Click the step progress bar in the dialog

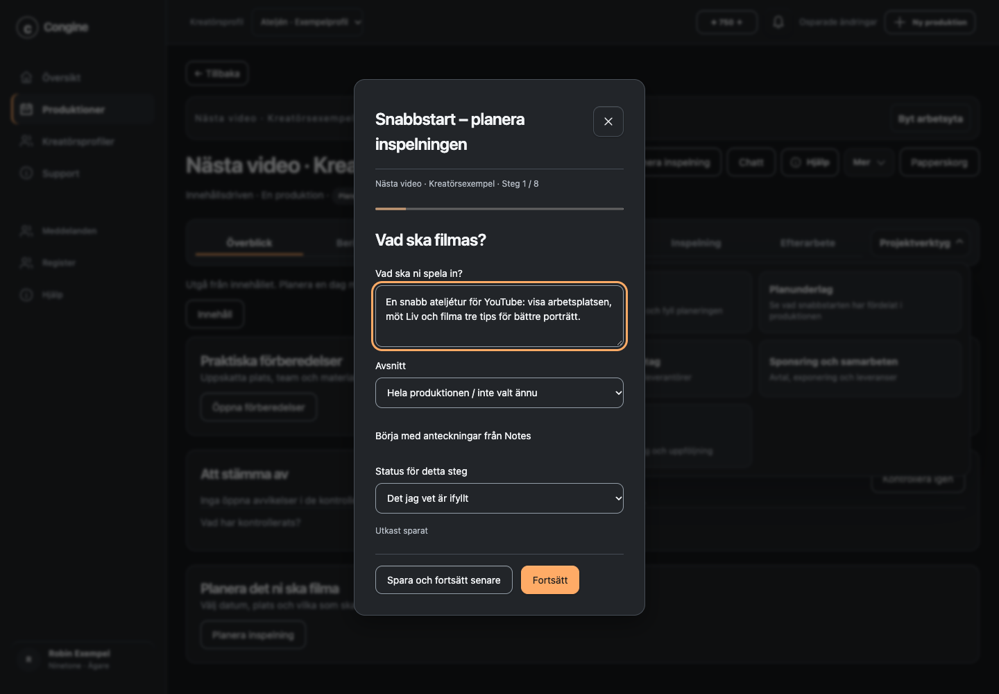(x=499, y=209)
